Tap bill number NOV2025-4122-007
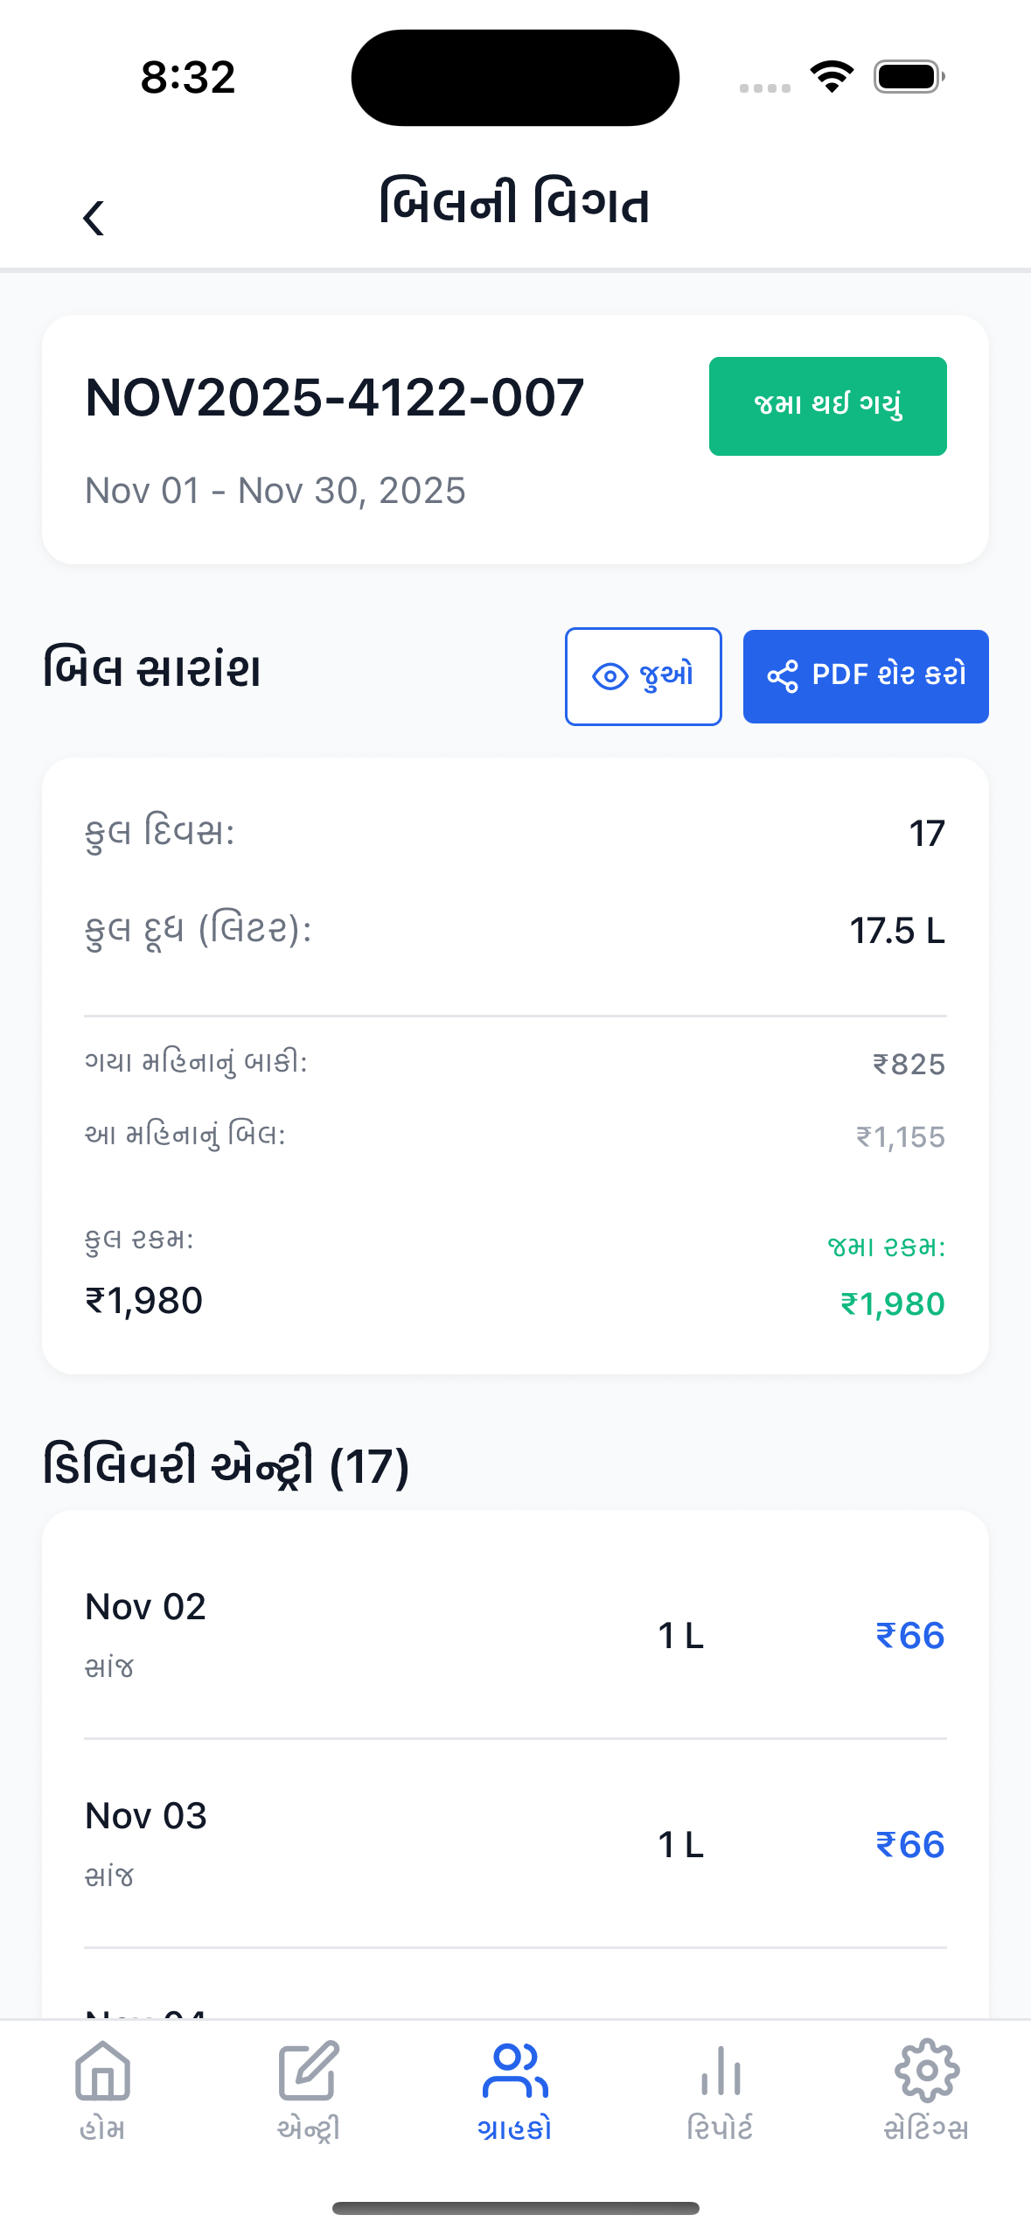1031x2236 pixels. coord(334,398)
